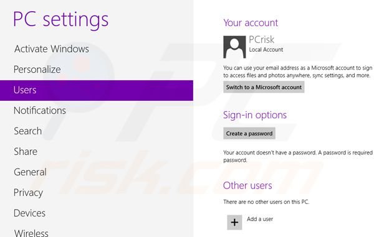Select Privacy in the sidebar
374x237 pixels.
click(29, 193)
